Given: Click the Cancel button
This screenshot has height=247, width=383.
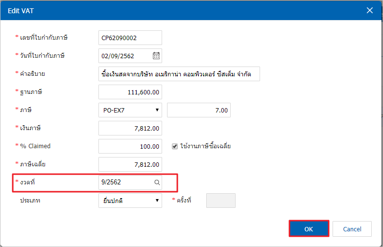Looking at the screenshot, I should pyautogui.click(x=352, y=229).
